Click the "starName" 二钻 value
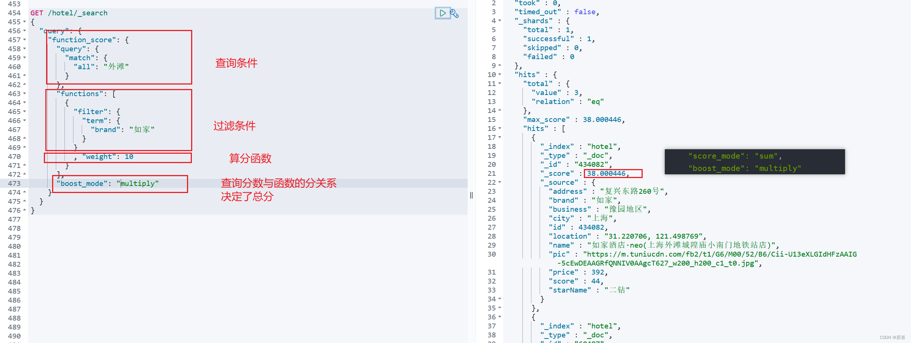 617,290
